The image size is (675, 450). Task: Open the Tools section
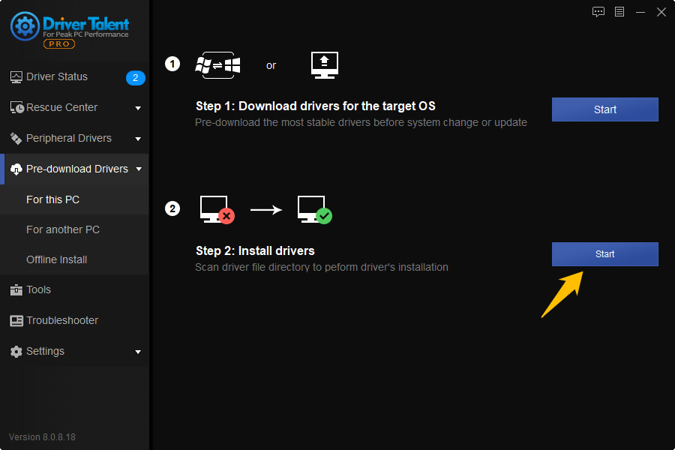(74, 289)
